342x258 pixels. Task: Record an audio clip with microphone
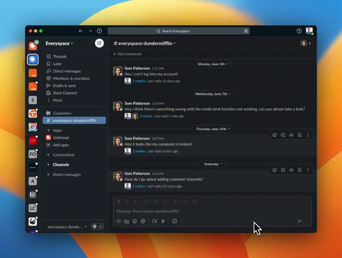coord(163,221)
